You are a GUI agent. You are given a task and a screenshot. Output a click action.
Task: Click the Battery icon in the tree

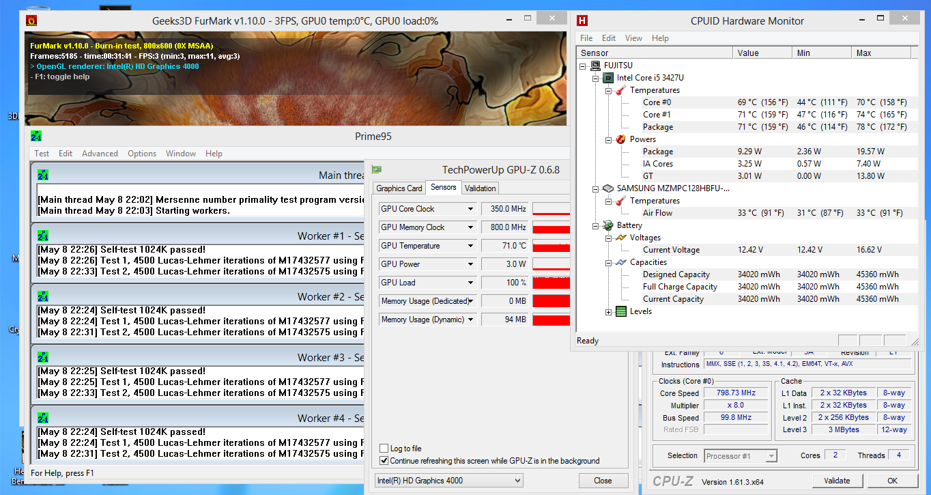[608, 225]
